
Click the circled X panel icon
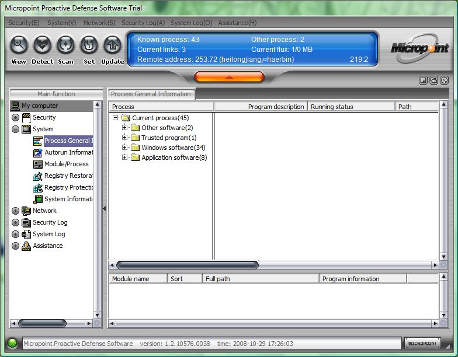point(444,80)
